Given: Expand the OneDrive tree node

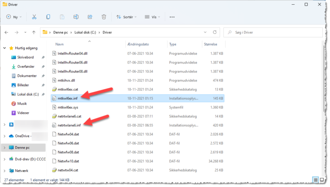Looking at the screenshot, I should tap(4, 136).
